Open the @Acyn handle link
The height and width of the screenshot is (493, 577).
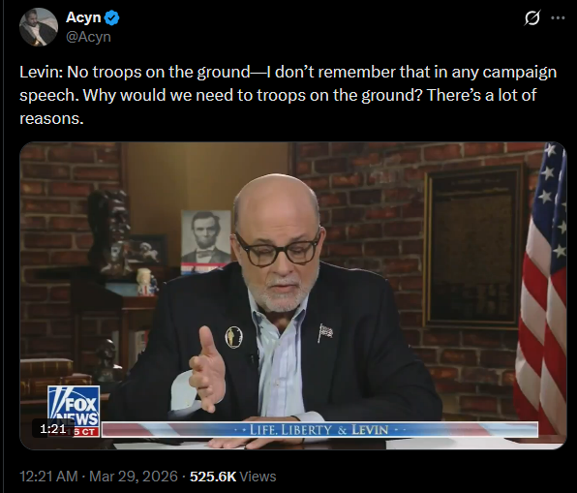point(88,37)
